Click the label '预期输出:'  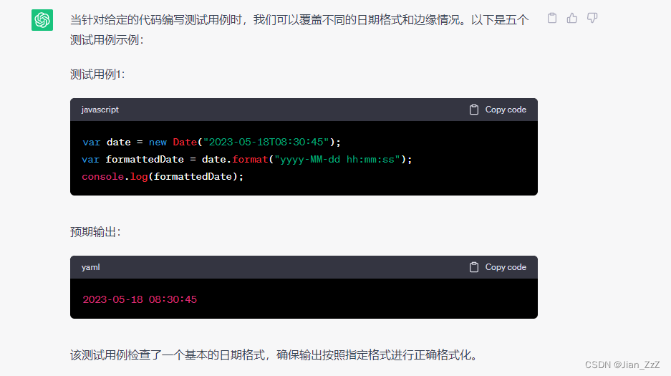click(95, 232)
